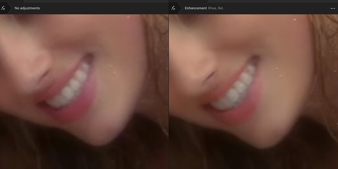Click the fx icon beside Enhancement
The width and height of the screenshot is (338, 169).
click(x=173, y=8)
